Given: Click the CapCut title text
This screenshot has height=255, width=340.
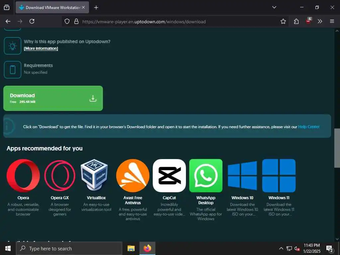Looking at the screenshot, I should tap(169, 198).
